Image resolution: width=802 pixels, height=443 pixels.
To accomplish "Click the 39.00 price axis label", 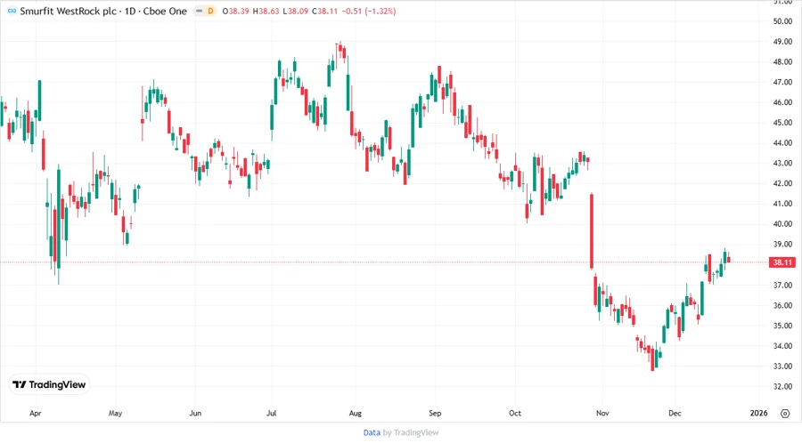I will point(782,244).
